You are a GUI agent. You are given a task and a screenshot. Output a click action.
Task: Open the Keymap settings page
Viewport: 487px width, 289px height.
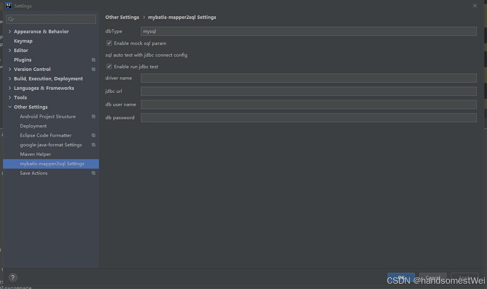tap(23, 41)
